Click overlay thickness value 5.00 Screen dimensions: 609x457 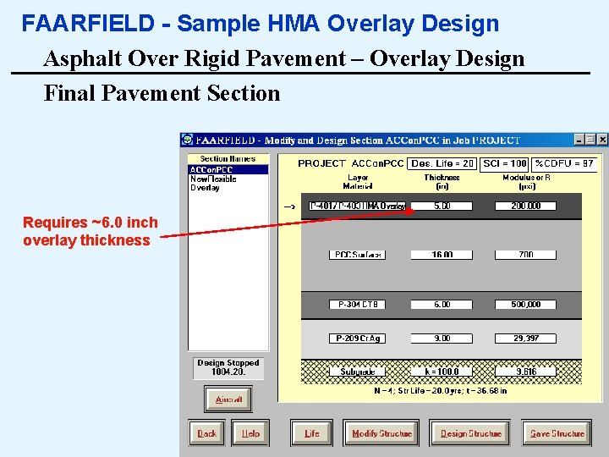(x=442, y=206)
